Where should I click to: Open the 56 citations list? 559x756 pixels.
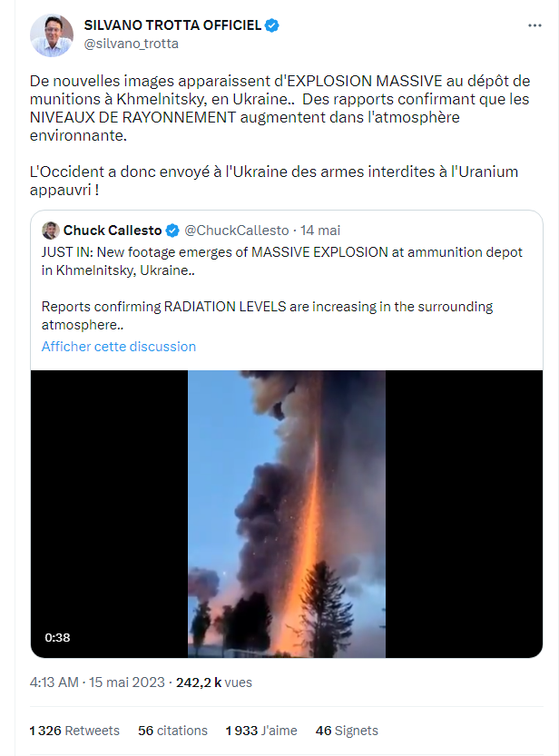point(172,731)
